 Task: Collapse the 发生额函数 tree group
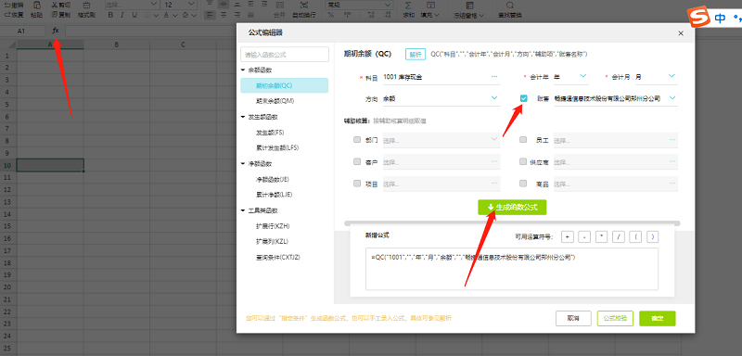coord(243,116)
